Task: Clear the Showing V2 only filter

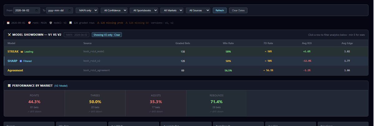Action: click(x=107, y=35)
